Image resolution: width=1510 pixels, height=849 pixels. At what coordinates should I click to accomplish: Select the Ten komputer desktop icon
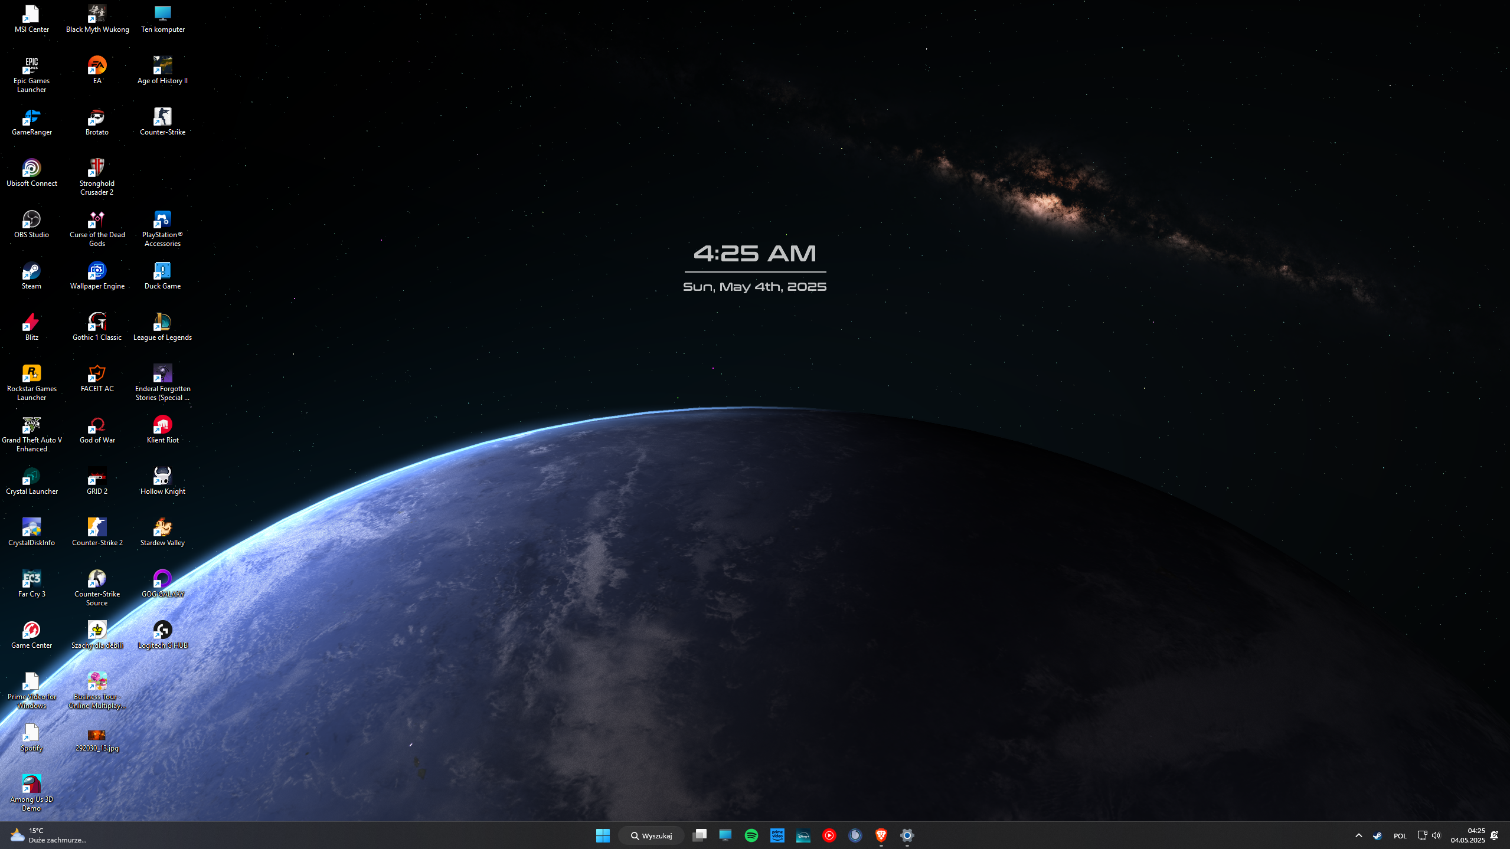162,19
